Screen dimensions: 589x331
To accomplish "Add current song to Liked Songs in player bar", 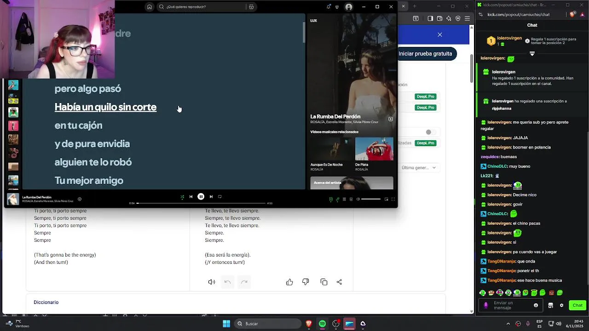I will (x=80, y=199).
